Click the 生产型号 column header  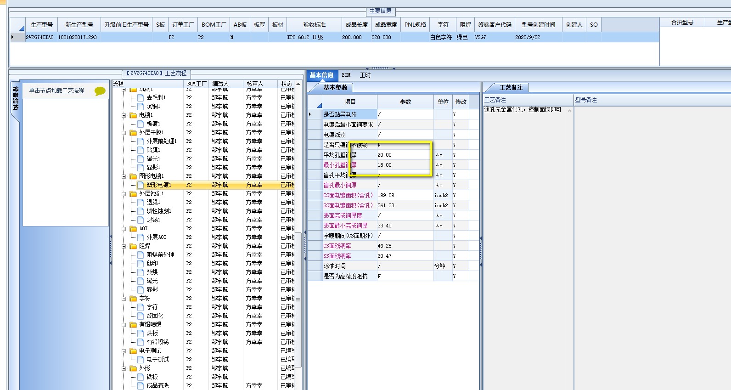[x=41, y=25]
